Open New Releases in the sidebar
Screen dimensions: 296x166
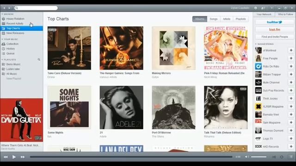click(x=15, y=33)
